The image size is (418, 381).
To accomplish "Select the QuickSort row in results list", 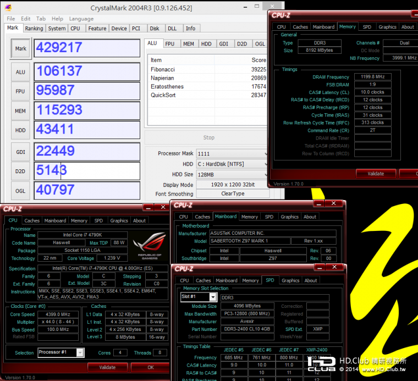I will pos(208,95).
